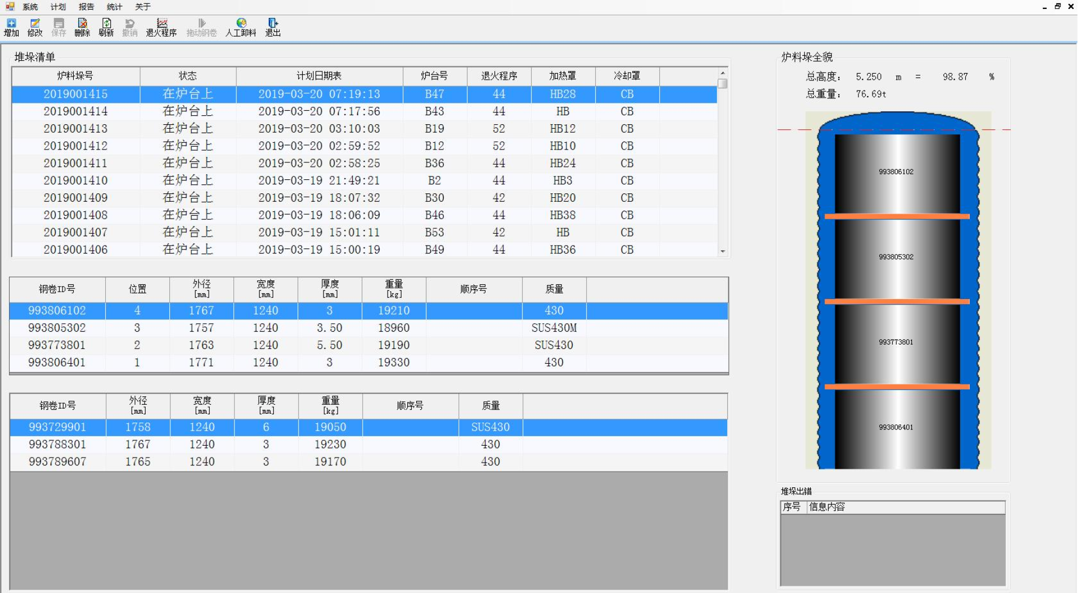Click the 序号 header in 堆垛出错 list

pos(793,507)
